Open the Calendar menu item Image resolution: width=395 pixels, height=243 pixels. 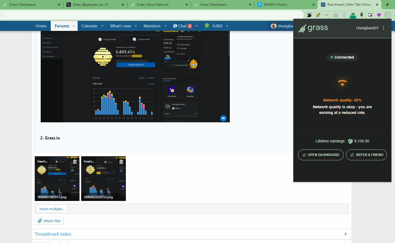click(90, 26)
